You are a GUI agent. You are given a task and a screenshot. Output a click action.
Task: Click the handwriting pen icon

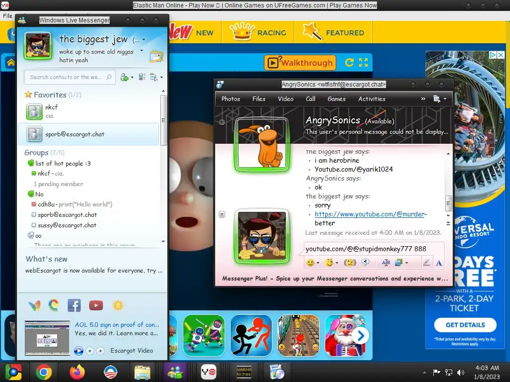pos(426,263)
